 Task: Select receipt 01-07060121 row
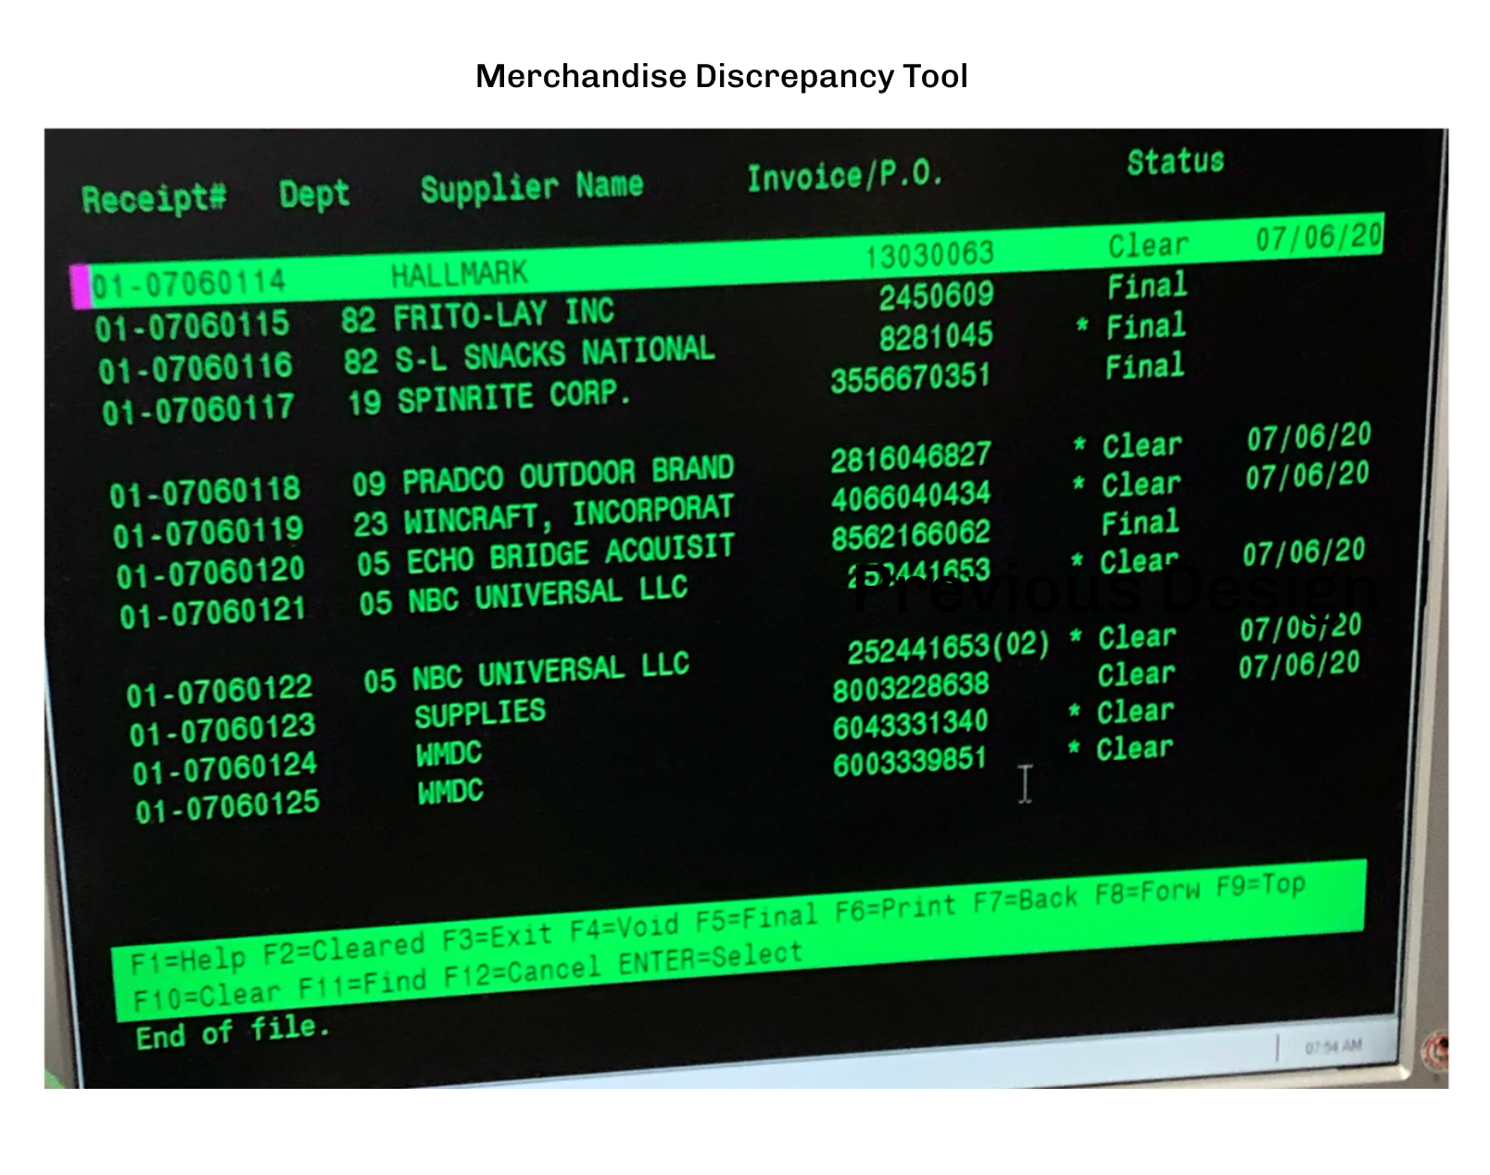(742, 583)
